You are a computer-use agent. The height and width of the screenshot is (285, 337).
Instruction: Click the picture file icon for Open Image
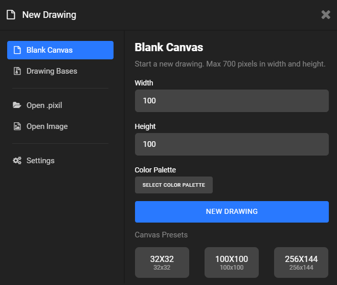[17, 126]
